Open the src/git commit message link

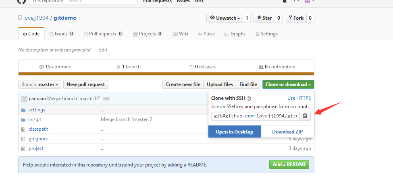(x=127, y=119)
